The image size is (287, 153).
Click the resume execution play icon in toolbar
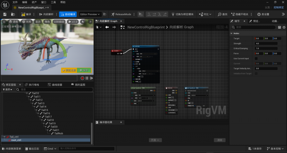pyautogui.click(x=140, y=14)
